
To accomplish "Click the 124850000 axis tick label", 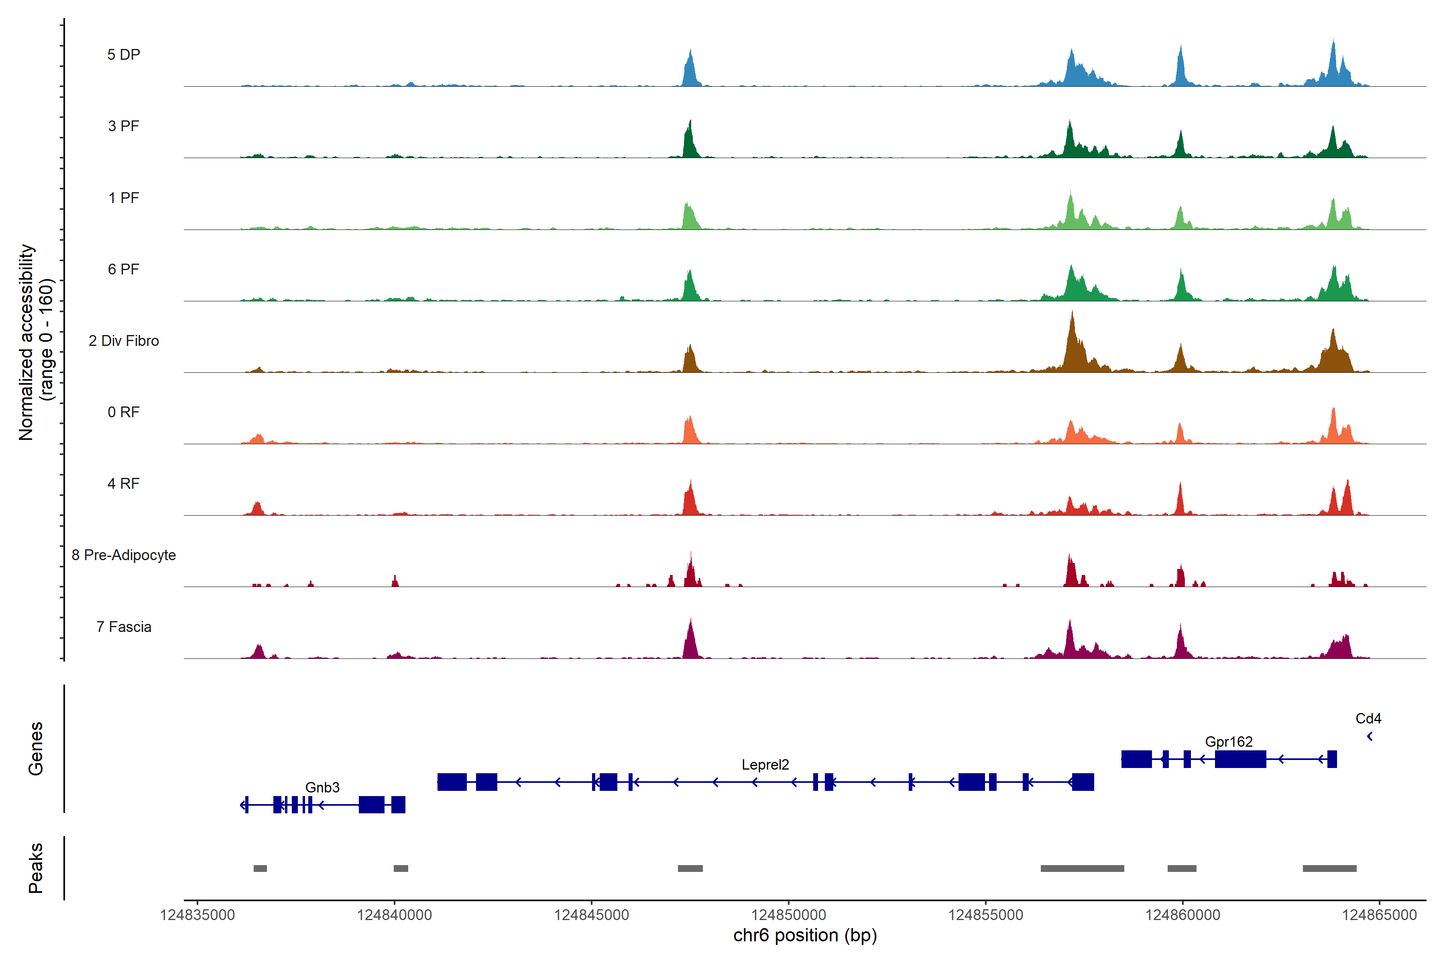I will coord(788,915).
